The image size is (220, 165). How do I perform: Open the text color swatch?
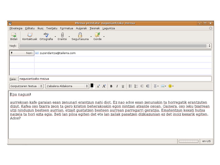click(x=92, y=85)
